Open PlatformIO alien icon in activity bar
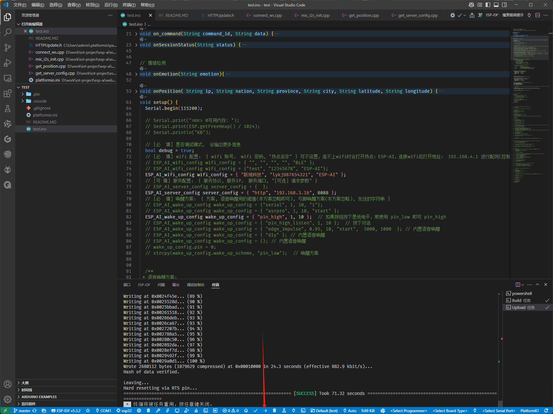This screenshot has height=414, width=553. coord(8,170)
